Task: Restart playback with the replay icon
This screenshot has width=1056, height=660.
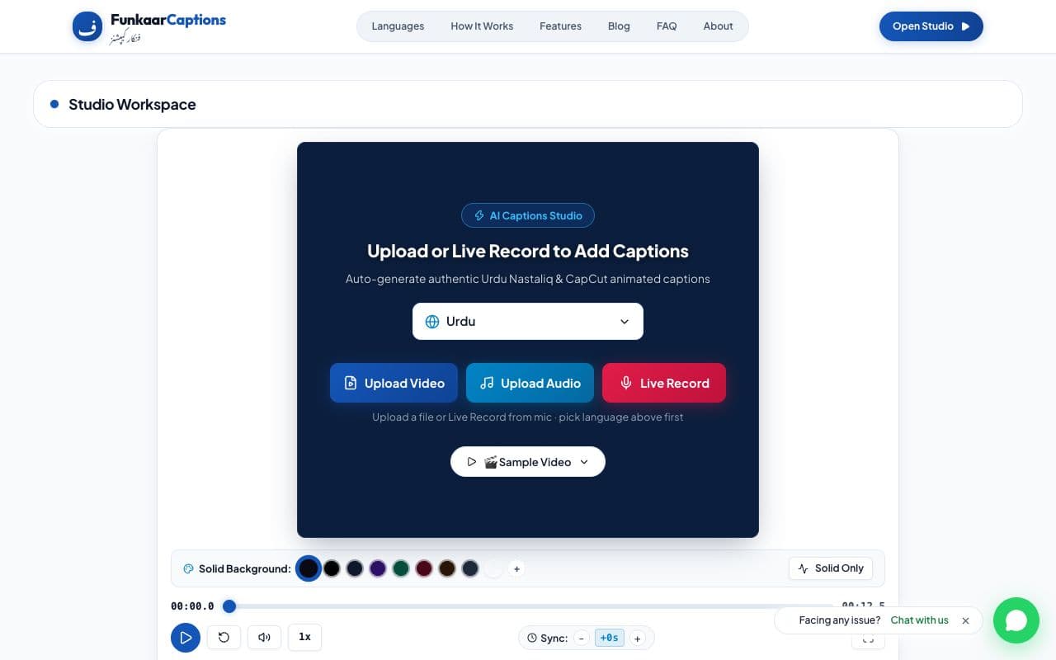Action: (224, 637)
